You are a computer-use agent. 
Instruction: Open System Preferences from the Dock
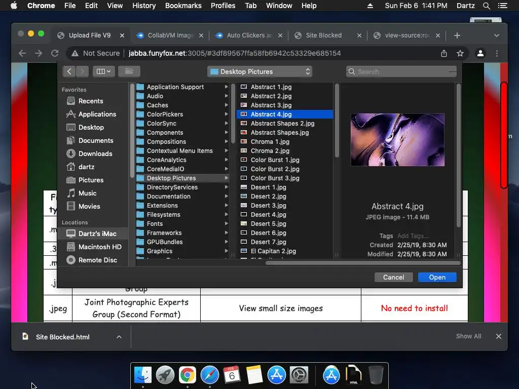pyautogui.click(x=299, y=375)
